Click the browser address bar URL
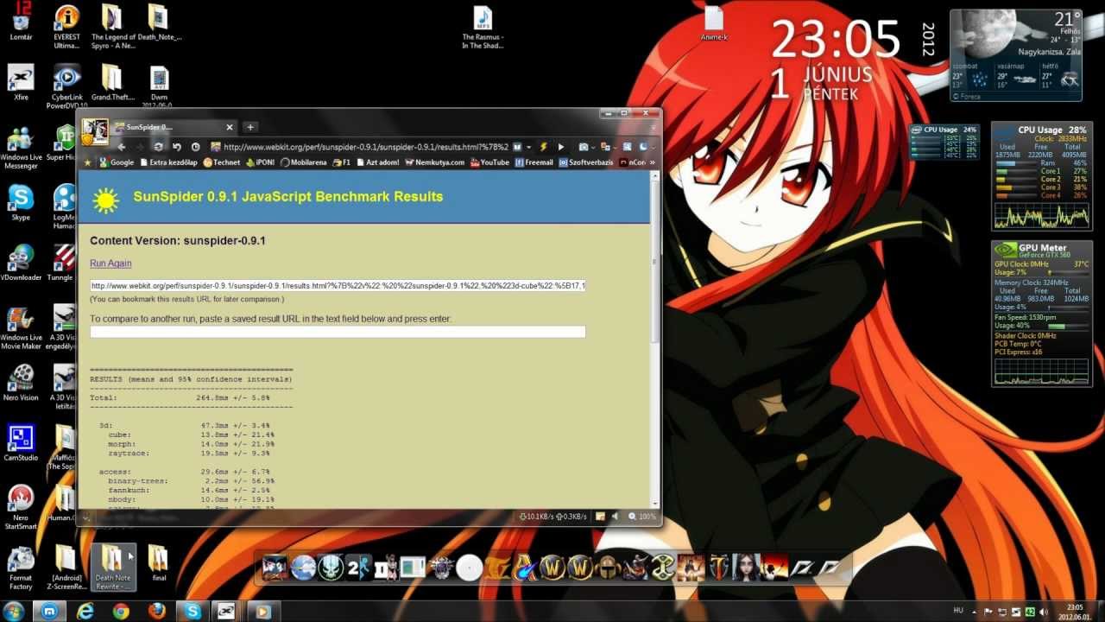The width and height of the screenshot is (1105, 622). point(365,147)
